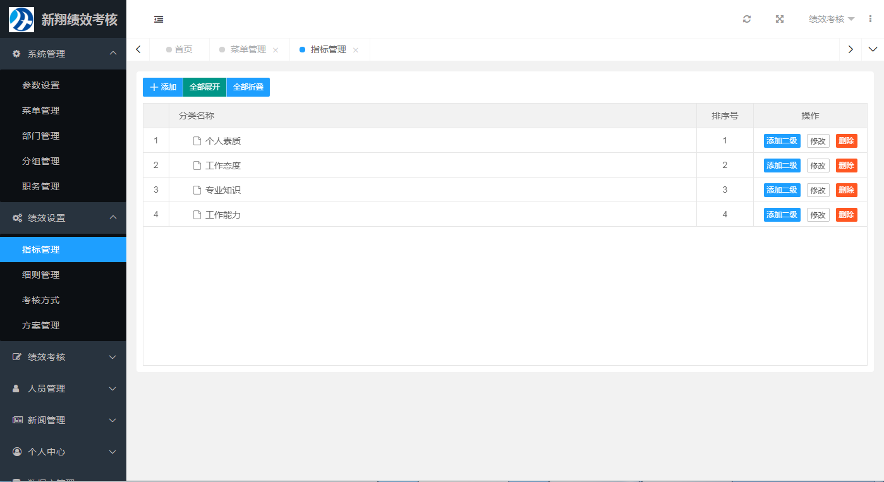Click the sidebar collapse icon in header
This screenshot has height=482, width=884.
159,20
